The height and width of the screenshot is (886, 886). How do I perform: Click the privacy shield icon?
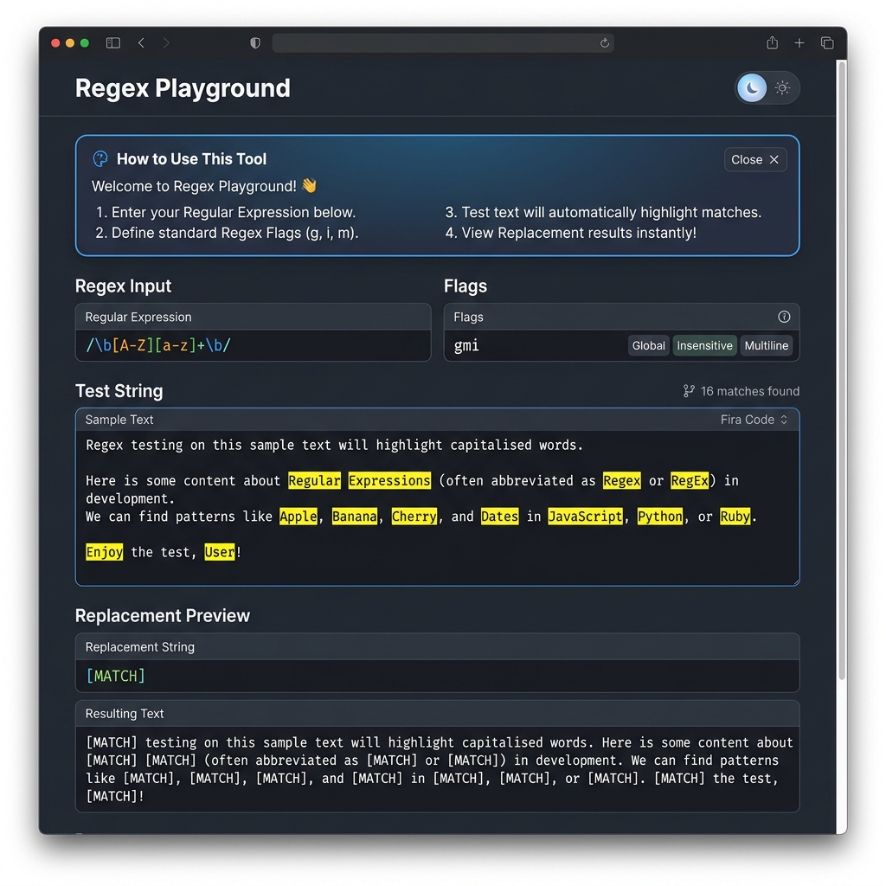pyautogui.click(x=255, y=43)
